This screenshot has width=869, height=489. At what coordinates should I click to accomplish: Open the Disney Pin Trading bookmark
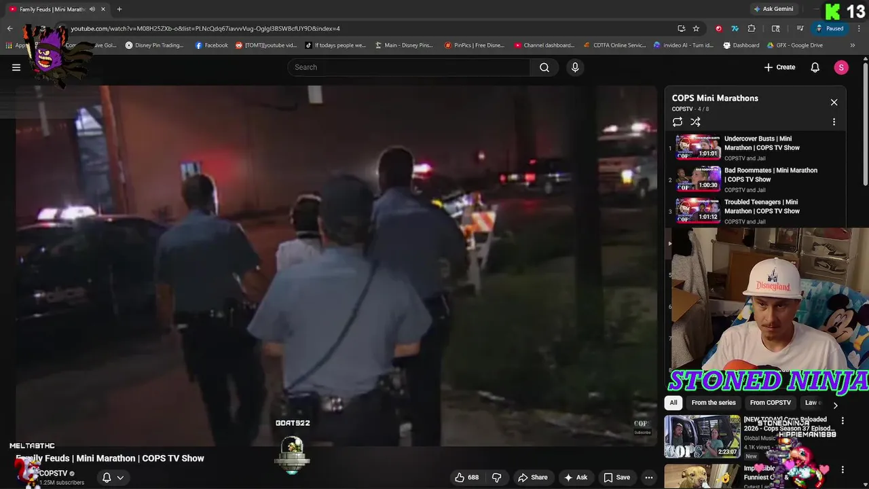(154, 46)
